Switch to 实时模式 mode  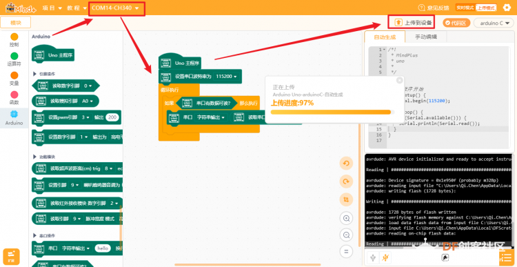pyautogui.click(x=465, y=8)
